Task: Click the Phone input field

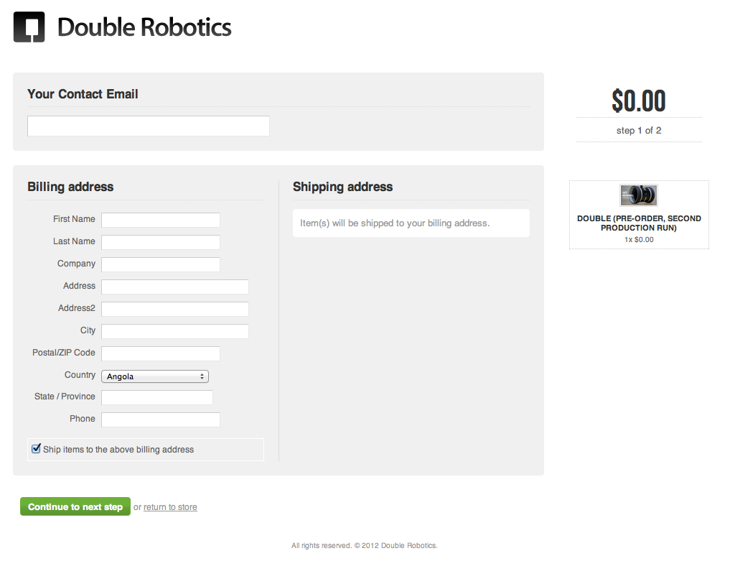Action: coord(161,419)
